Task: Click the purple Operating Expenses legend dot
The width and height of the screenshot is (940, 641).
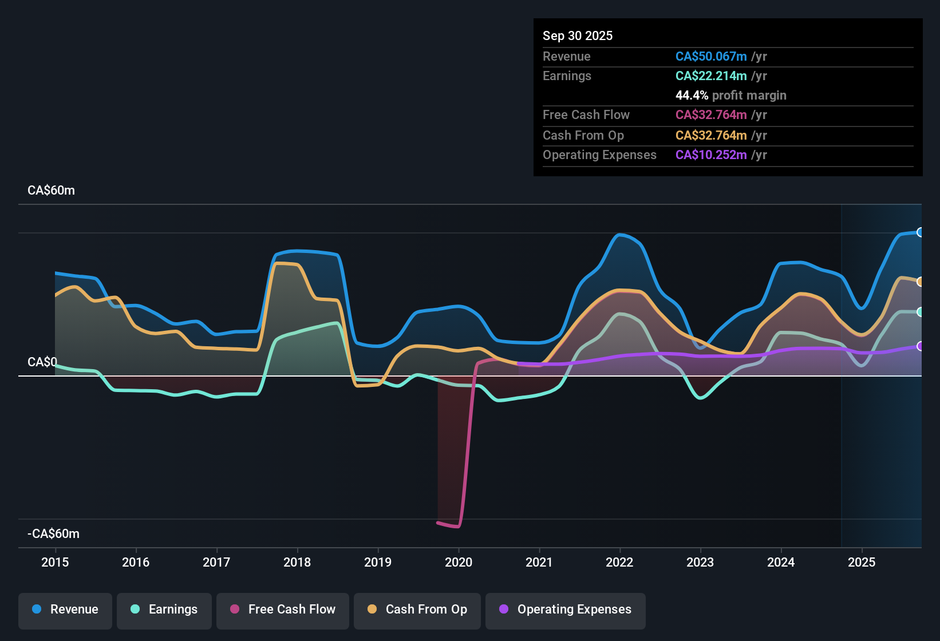Action: (x=504, y=610)
